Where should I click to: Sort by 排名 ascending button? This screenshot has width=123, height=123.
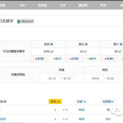coord(55,101)
